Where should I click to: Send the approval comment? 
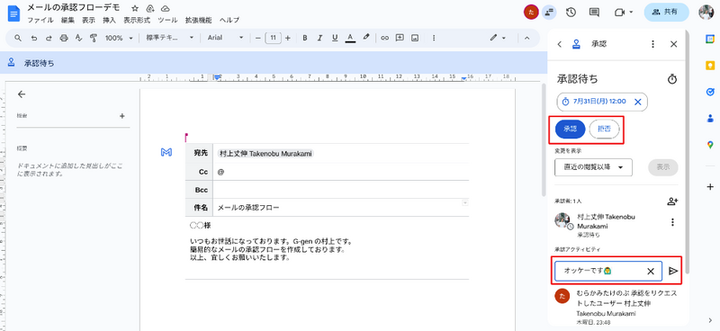[673, 271]
